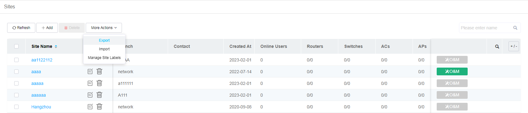
Task: Click the O&M button for aaaaa
Action: [452, 83]
